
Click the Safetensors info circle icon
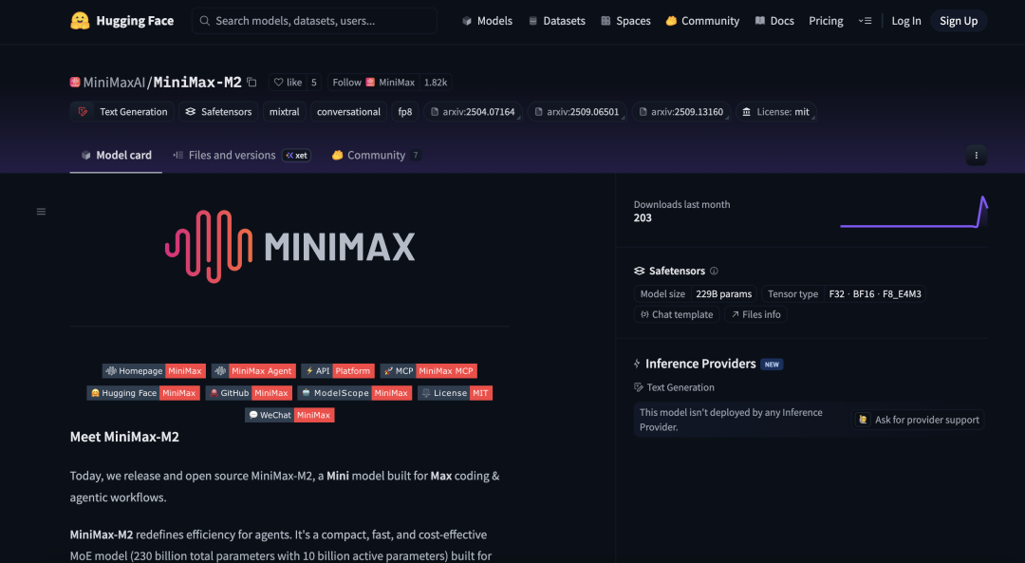tap(714, 272)
